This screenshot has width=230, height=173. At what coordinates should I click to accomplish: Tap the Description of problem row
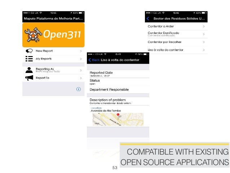point(118,101)
